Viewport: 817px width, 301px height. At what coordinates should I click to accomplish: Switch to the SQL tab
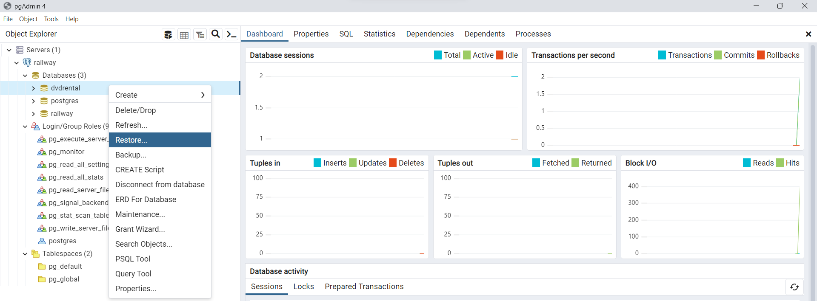tap(346, 34)
